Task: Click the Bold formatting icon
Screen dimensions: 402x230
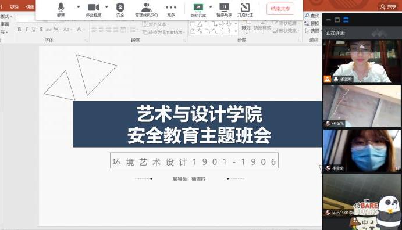Action: pos(19,30)
